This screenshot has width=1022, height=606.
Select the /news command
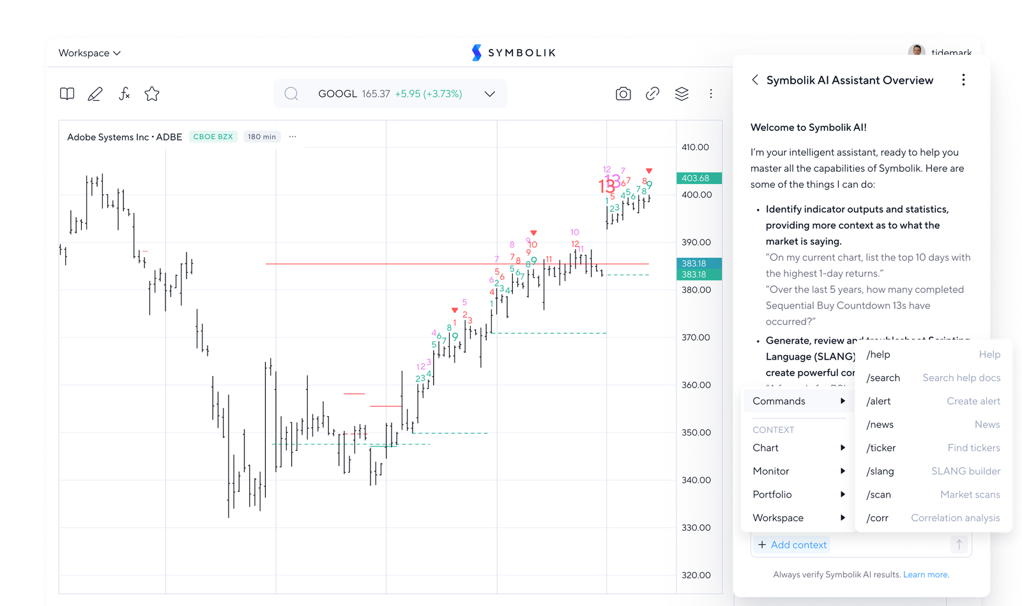933,425
